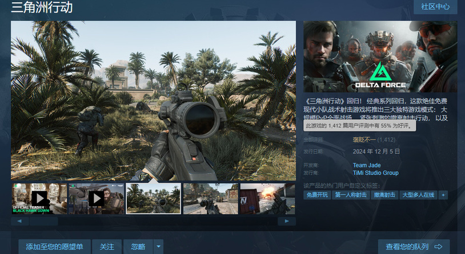Click the 该产品的热门用户自定义标签 label
465x254 pixels.
342,186
